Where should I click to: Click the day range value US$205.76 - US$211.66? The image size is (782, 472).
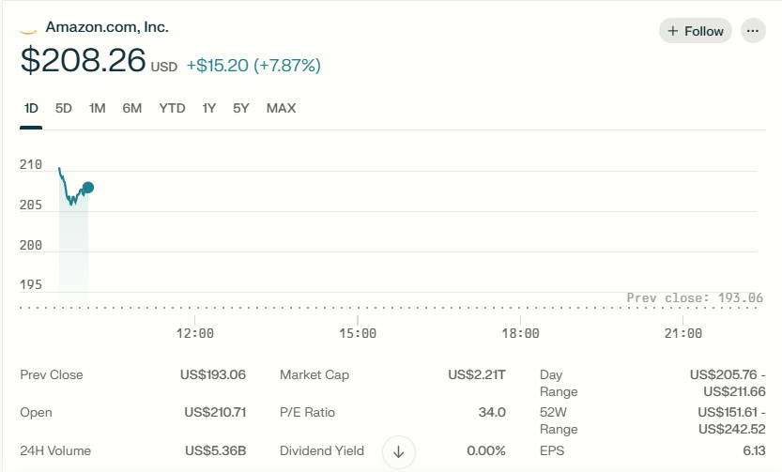point(728,383)
